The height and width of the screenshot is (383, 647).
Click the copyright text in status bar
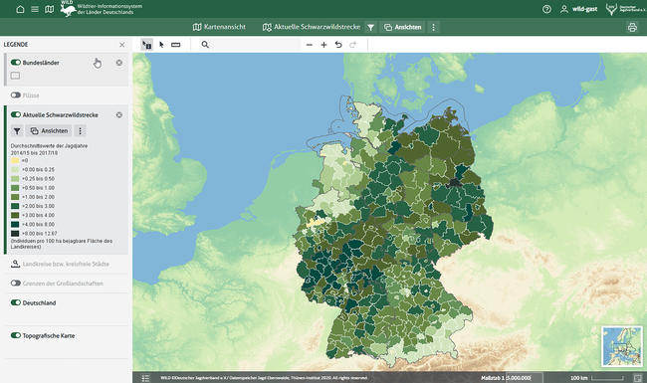coord(264,378)
